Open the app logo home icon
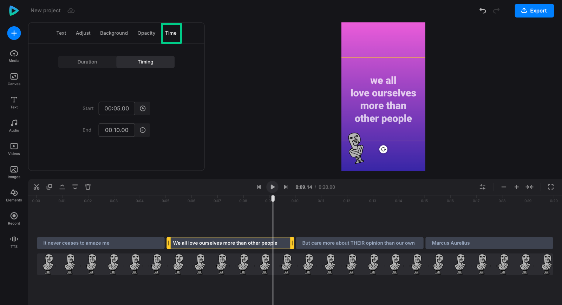The width and height of the screenshot is (562, 305). tap(14, 11)
